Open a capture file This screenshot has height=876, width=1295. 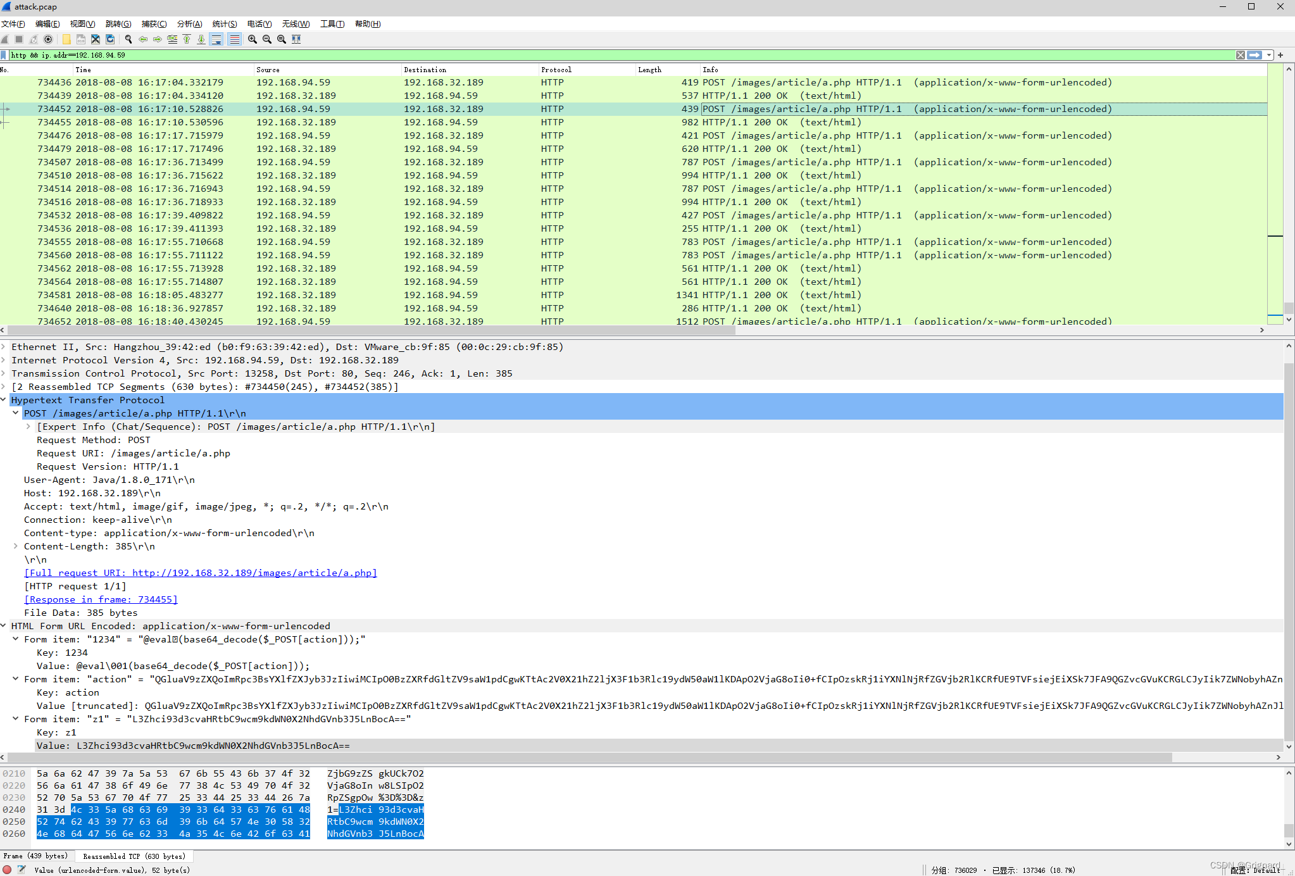pos(66,39)
